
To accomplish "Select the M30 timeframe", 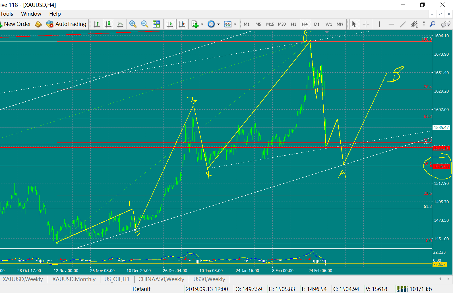I will pos(282,24).
